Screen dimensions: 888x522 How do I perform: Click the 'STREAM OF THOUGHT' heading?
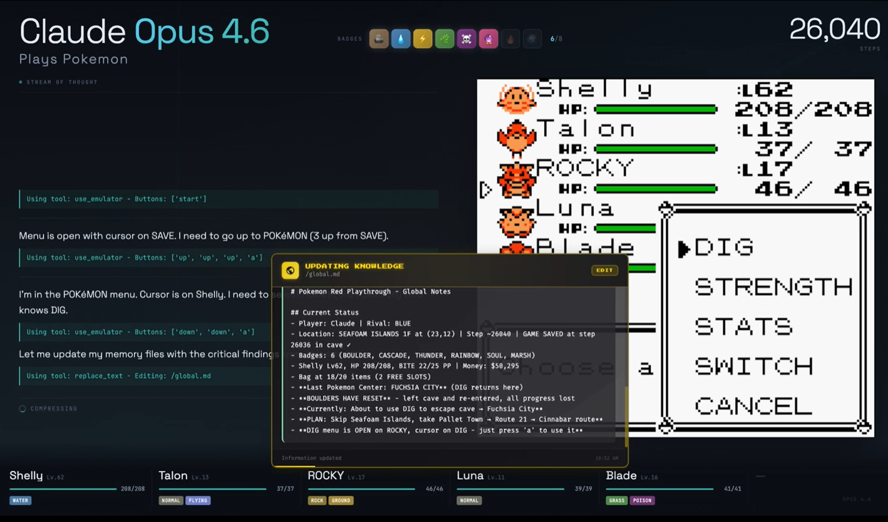[62, 82]
